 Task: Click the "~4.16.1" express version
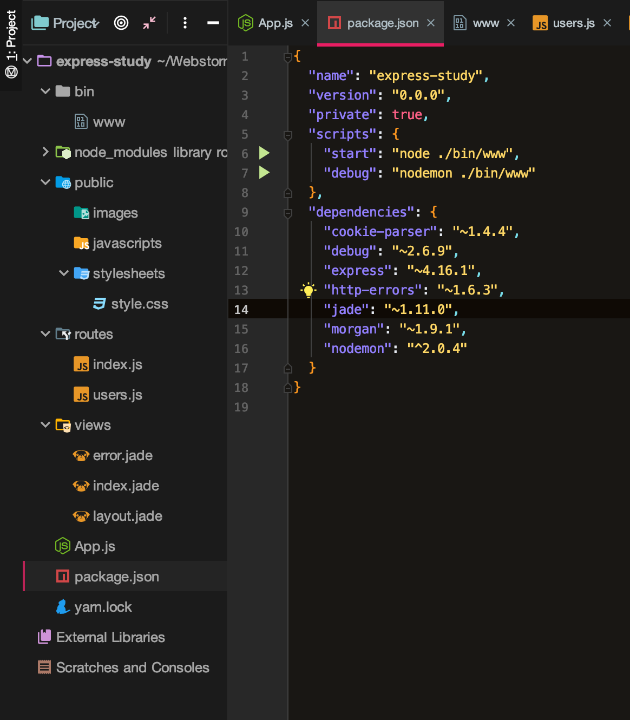441,271
